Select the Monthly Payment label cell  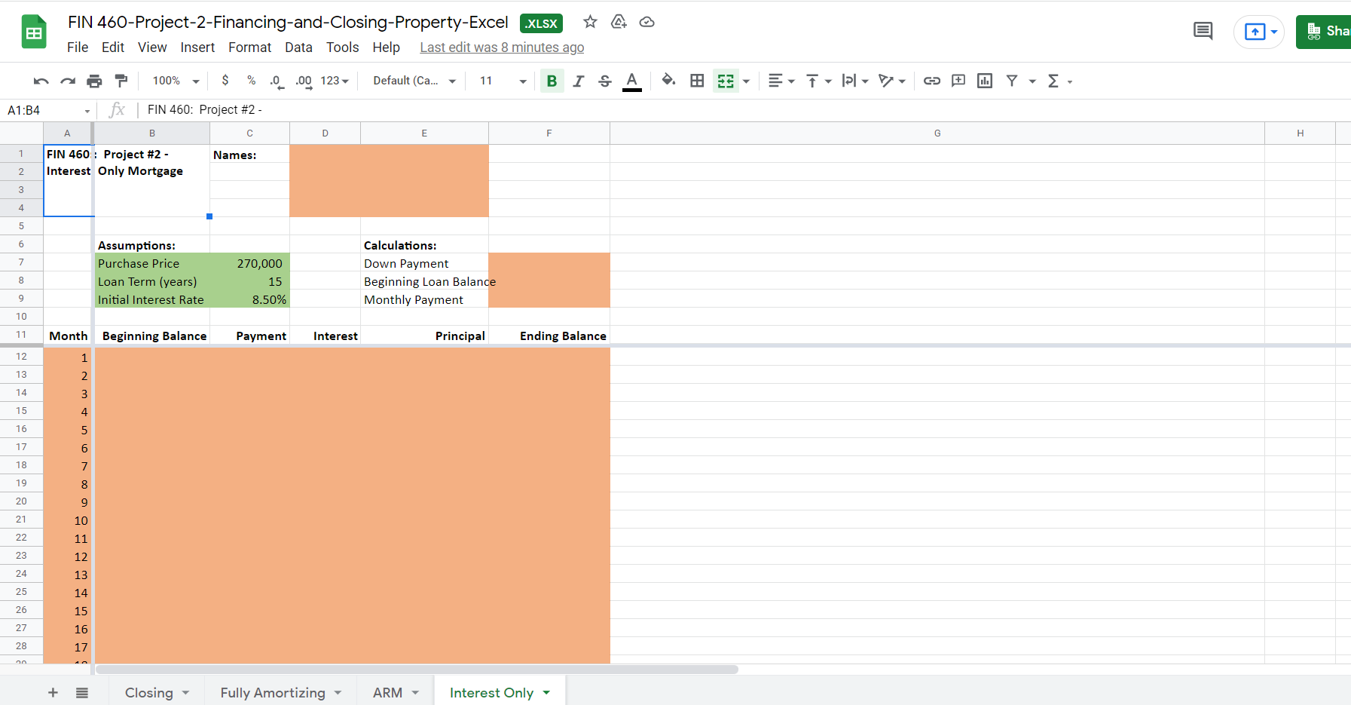[425, 299]
